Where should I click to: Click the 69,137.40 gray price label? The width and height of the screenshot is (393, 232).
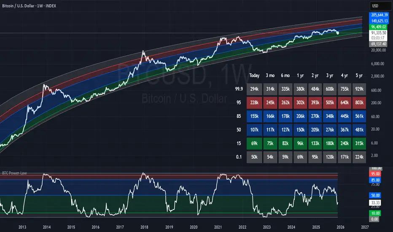click(x=378, y=44)
